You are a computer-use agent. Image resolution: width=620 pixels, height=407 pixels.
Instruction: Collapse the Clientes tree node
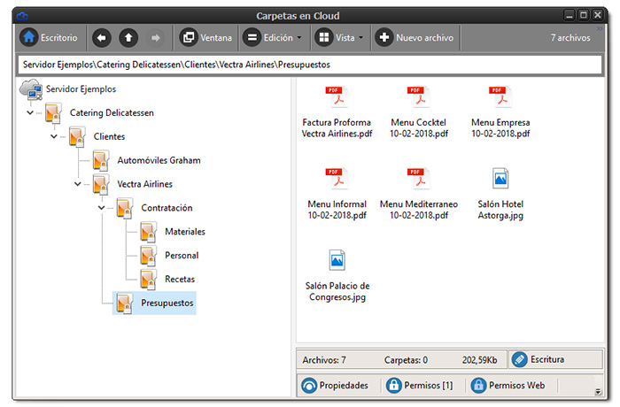point(54,137)
